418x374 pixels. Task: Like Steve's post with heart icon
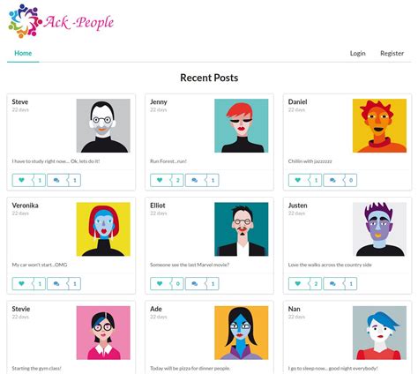click(x=22, y=180)
